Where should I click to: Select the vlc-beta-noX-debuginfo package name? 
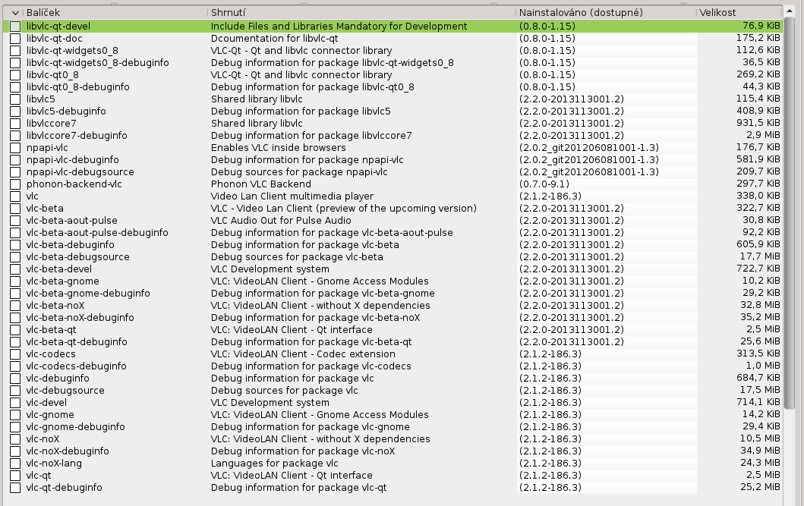coord(80,318)
